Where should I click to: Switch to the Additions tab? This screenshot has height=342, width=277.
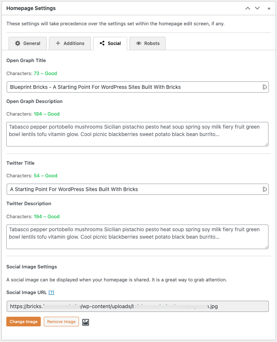pyautogui.click(x=70, y=43)
